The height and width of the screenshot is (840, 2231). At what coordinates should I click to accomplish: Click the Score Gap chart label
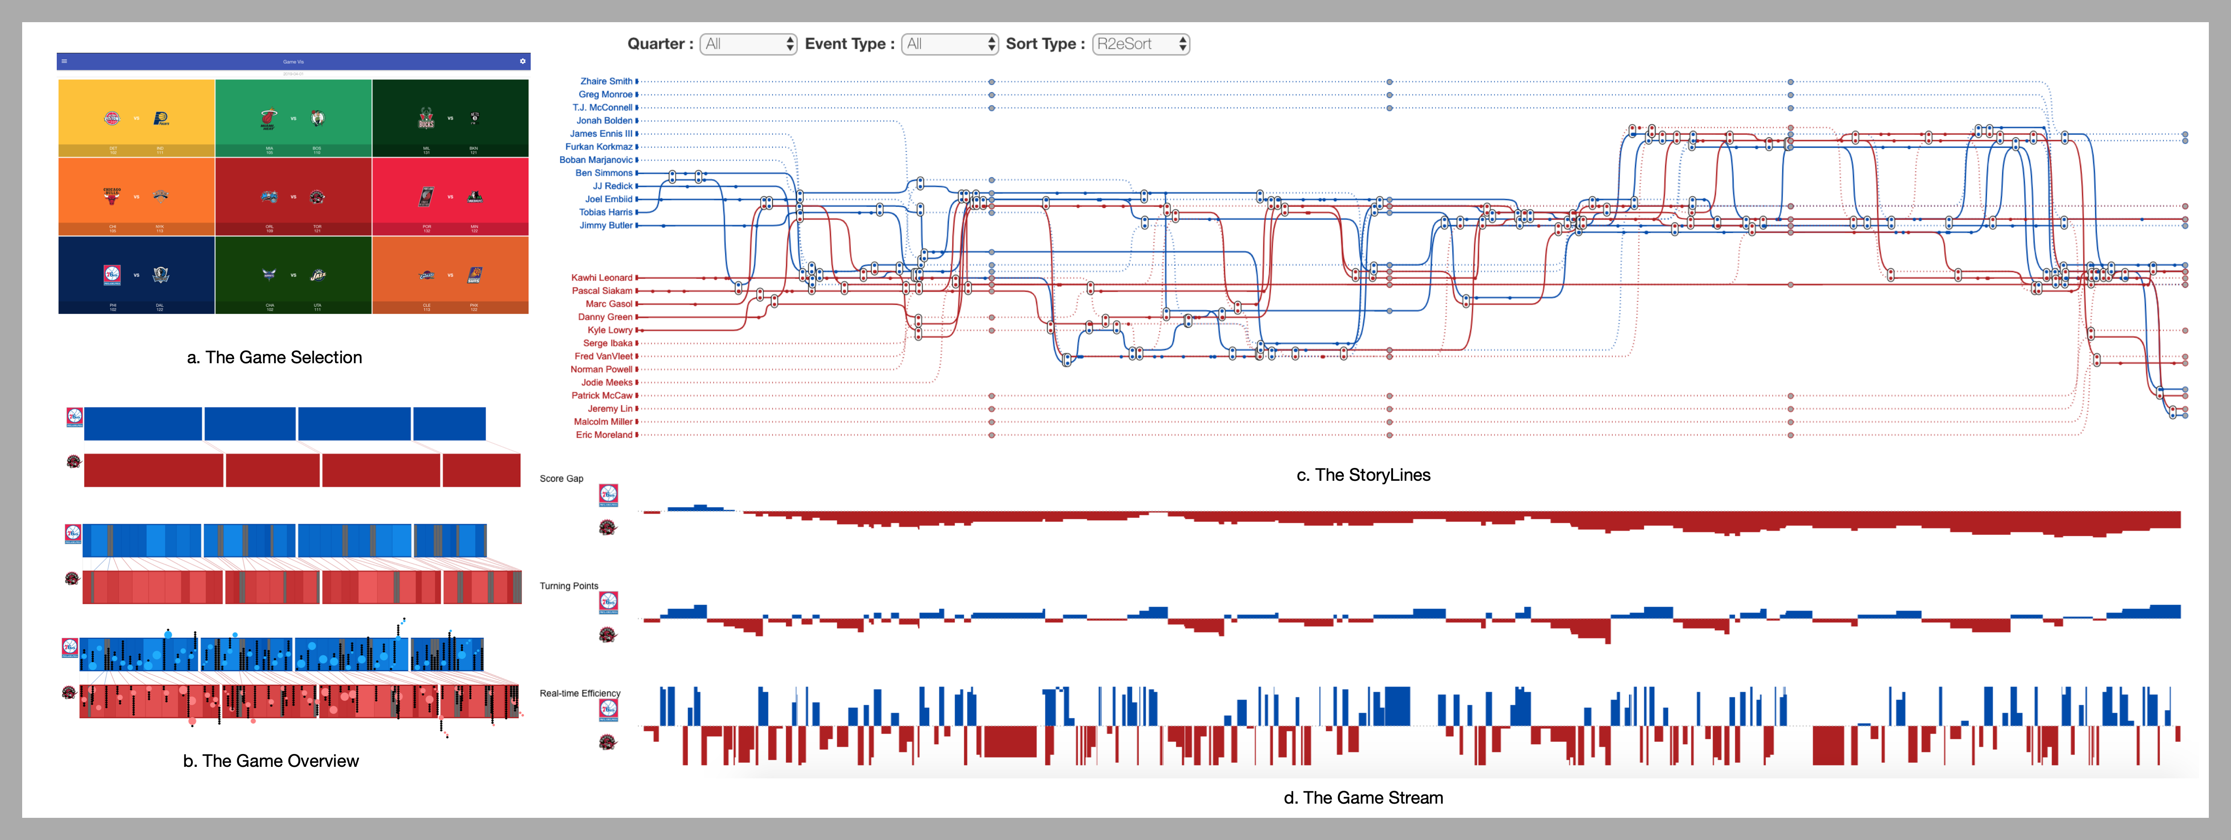click(x=561, y=479)
